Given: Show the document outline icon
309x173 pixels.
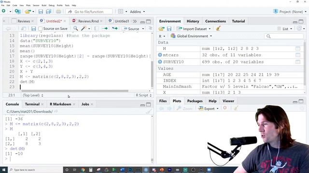Looking at the screenshot, I should tap(150, 28).
